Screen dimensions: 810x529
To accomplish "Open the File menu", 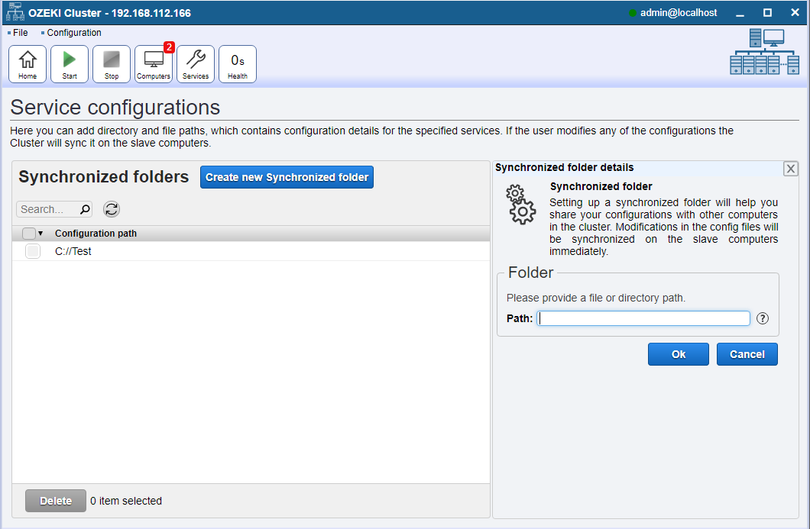I will 21,33.
